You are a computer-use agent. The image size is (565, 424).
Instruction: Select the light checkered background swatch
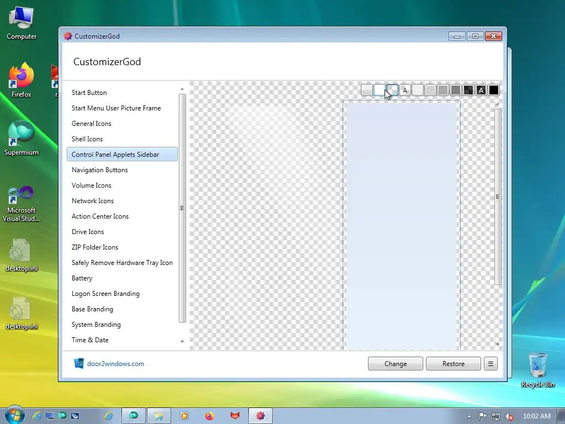tap(392, 90)
